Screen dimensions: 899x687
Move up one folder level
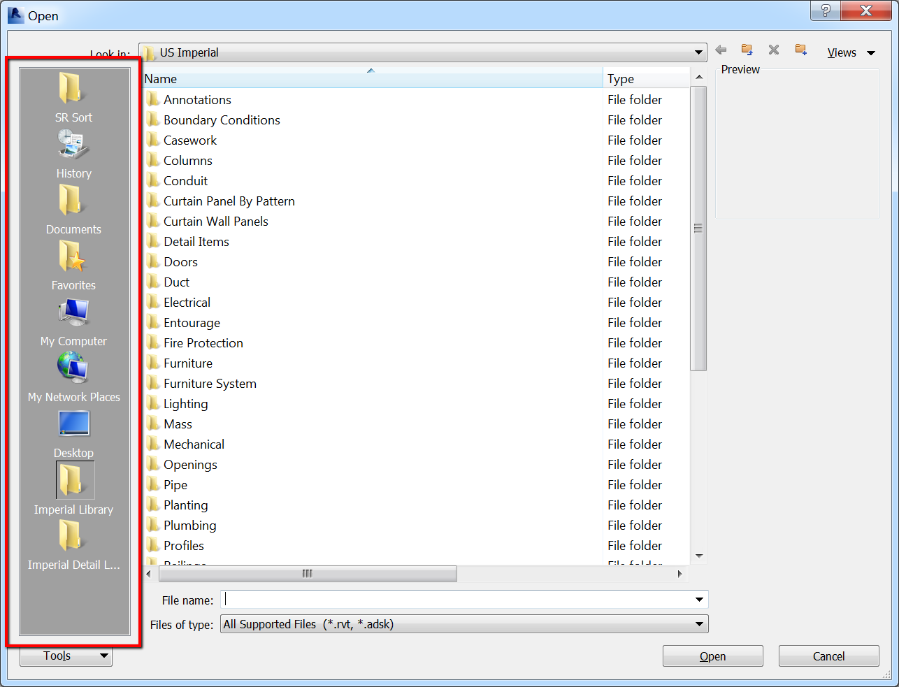(x=747, y=50)
